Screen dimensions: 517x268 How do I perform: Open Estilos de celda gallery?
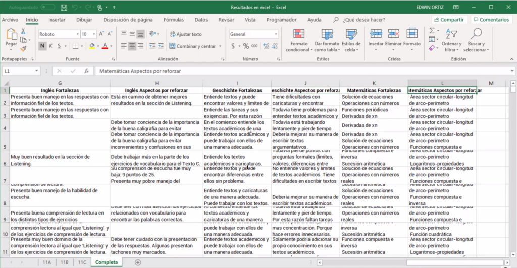click(x=351, y=40)
